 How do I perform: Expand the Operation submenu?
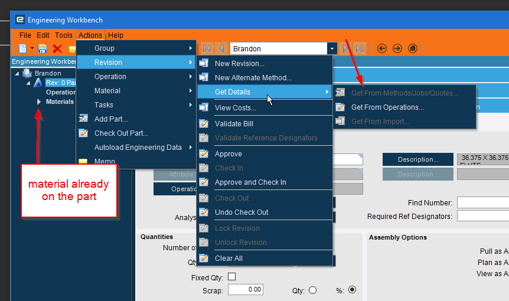[x=136, y=77]
